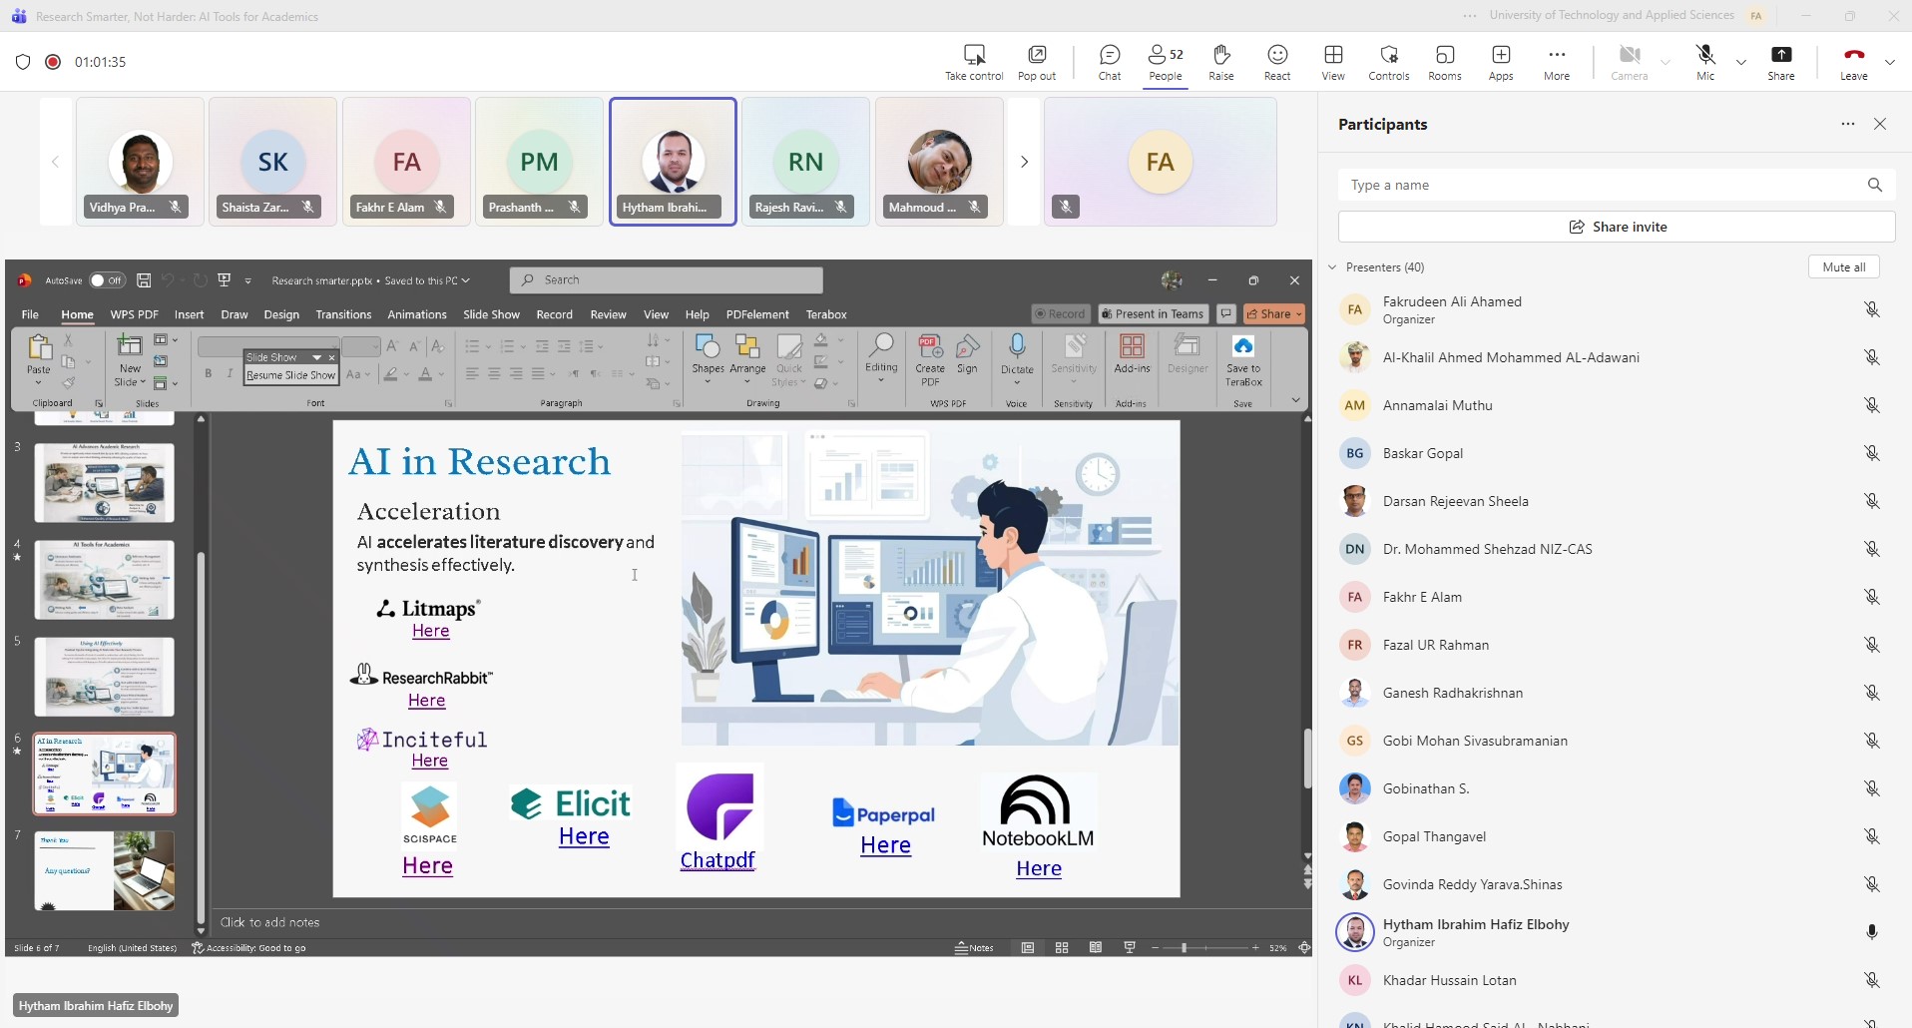Show next participants with right arrow
Screen dimensions: 1912x1028
[1023, 162]
